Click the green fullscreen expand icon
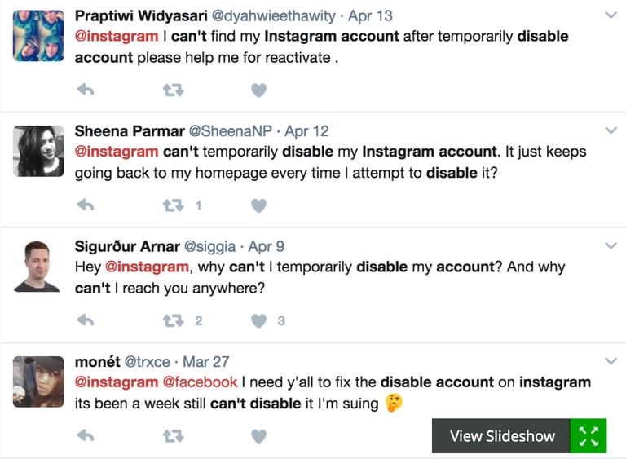This screenshot has height=459, width=626. (x=589, y=436)
